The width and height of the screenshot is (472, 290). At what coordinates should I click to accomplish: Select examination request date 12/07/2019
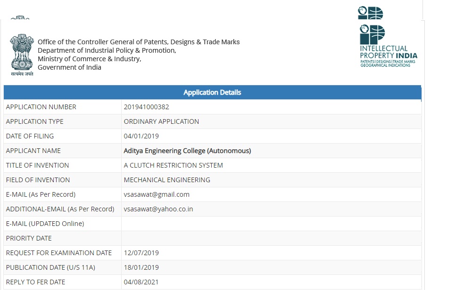coord(141,253)
